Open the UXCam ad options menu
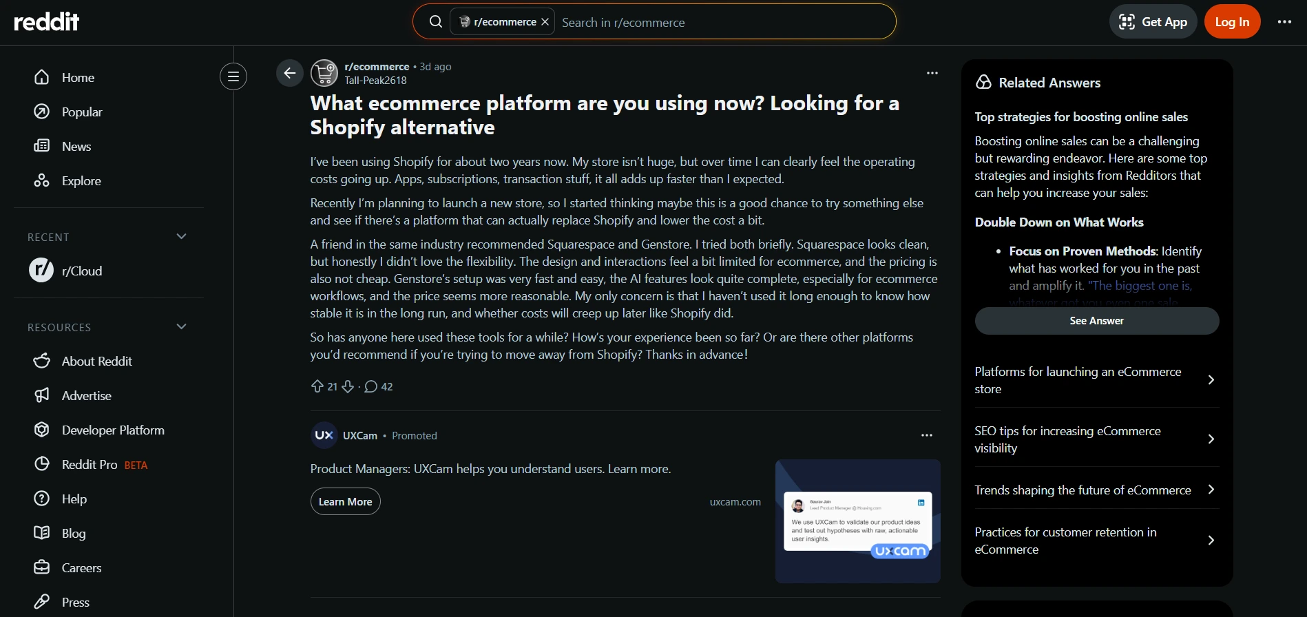This screenshot has height=617, width=1307. (926, 435)
